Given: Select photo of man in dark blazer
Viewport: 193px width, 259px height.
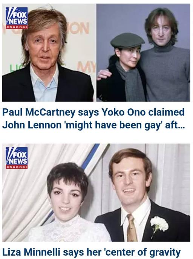Looking at the screenshot, I should click(x=49, y=53).
